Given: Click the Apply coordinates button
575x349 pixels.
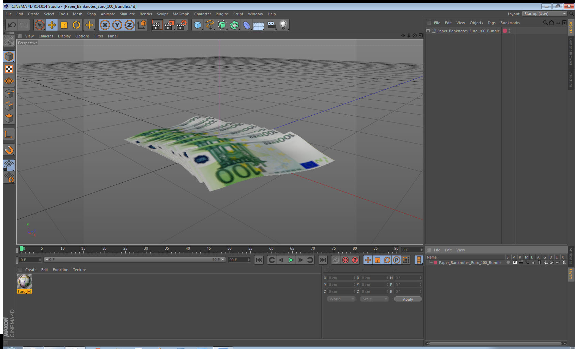Looking at the screenshot, I should (408, 299).
